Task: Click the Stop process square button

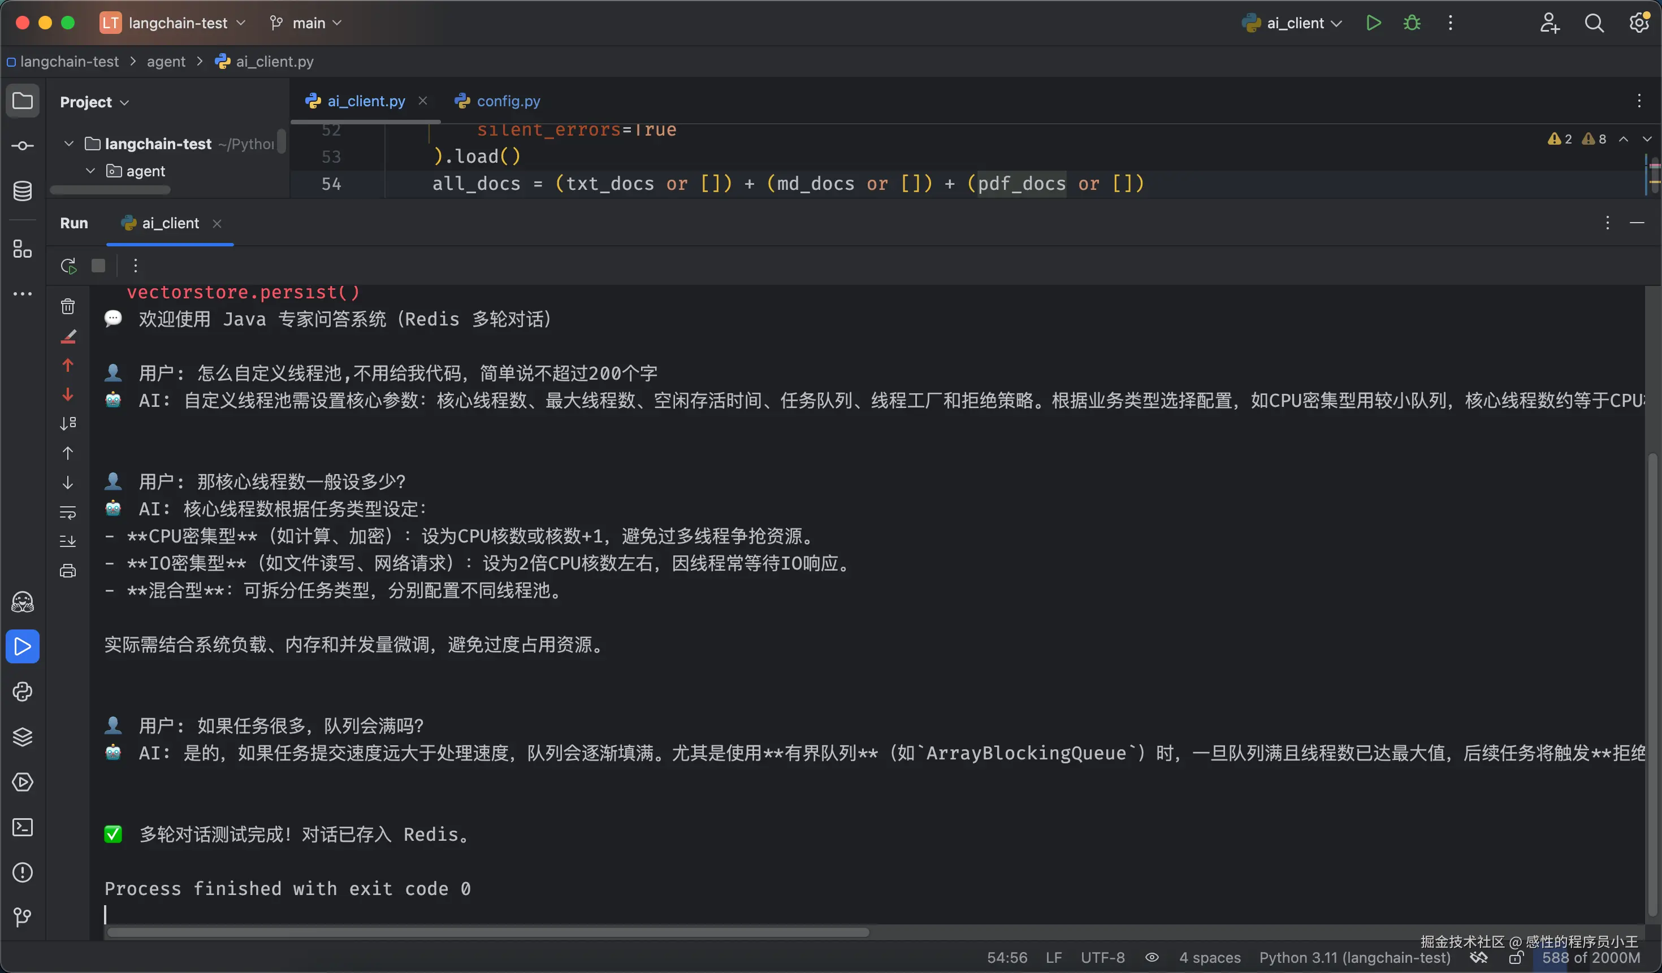Action: 98,266
